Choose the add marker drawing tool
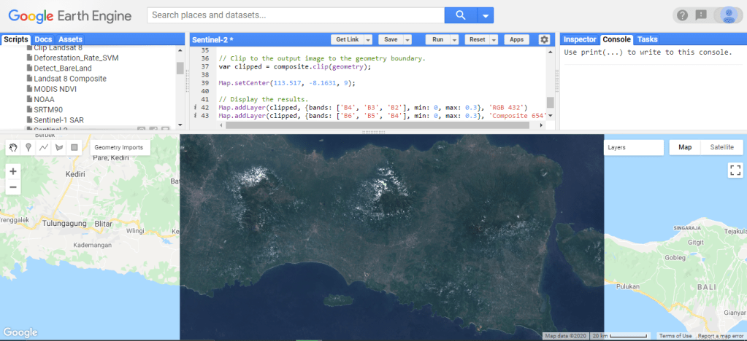The image size is (747, 341). coord(28,147)
